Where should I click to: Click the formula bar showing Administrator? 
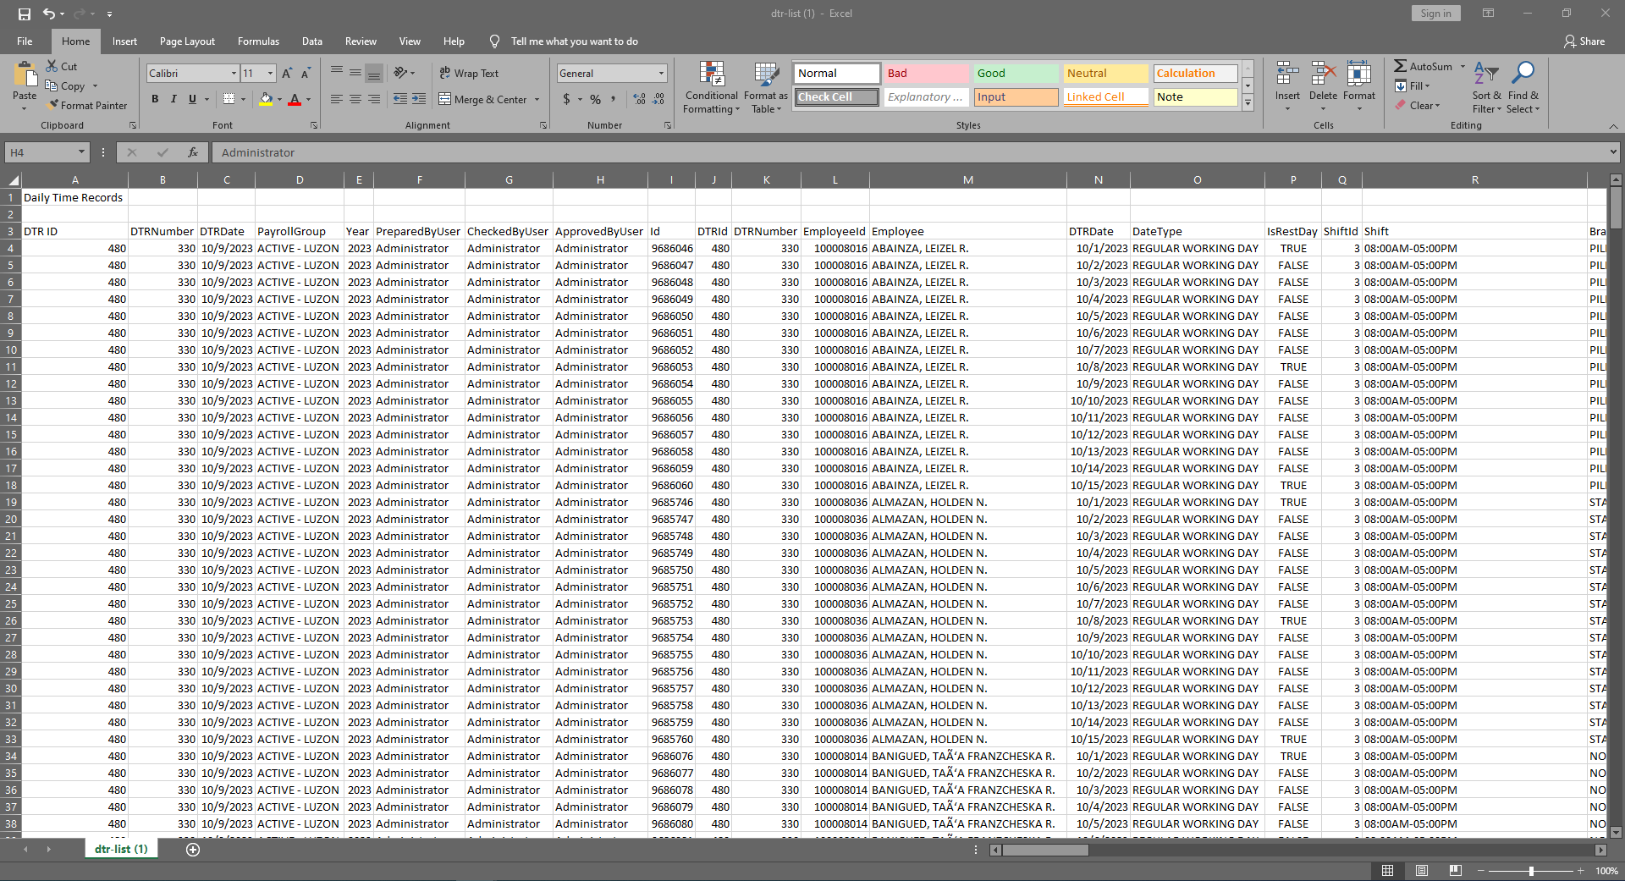[x=910, y=152]
